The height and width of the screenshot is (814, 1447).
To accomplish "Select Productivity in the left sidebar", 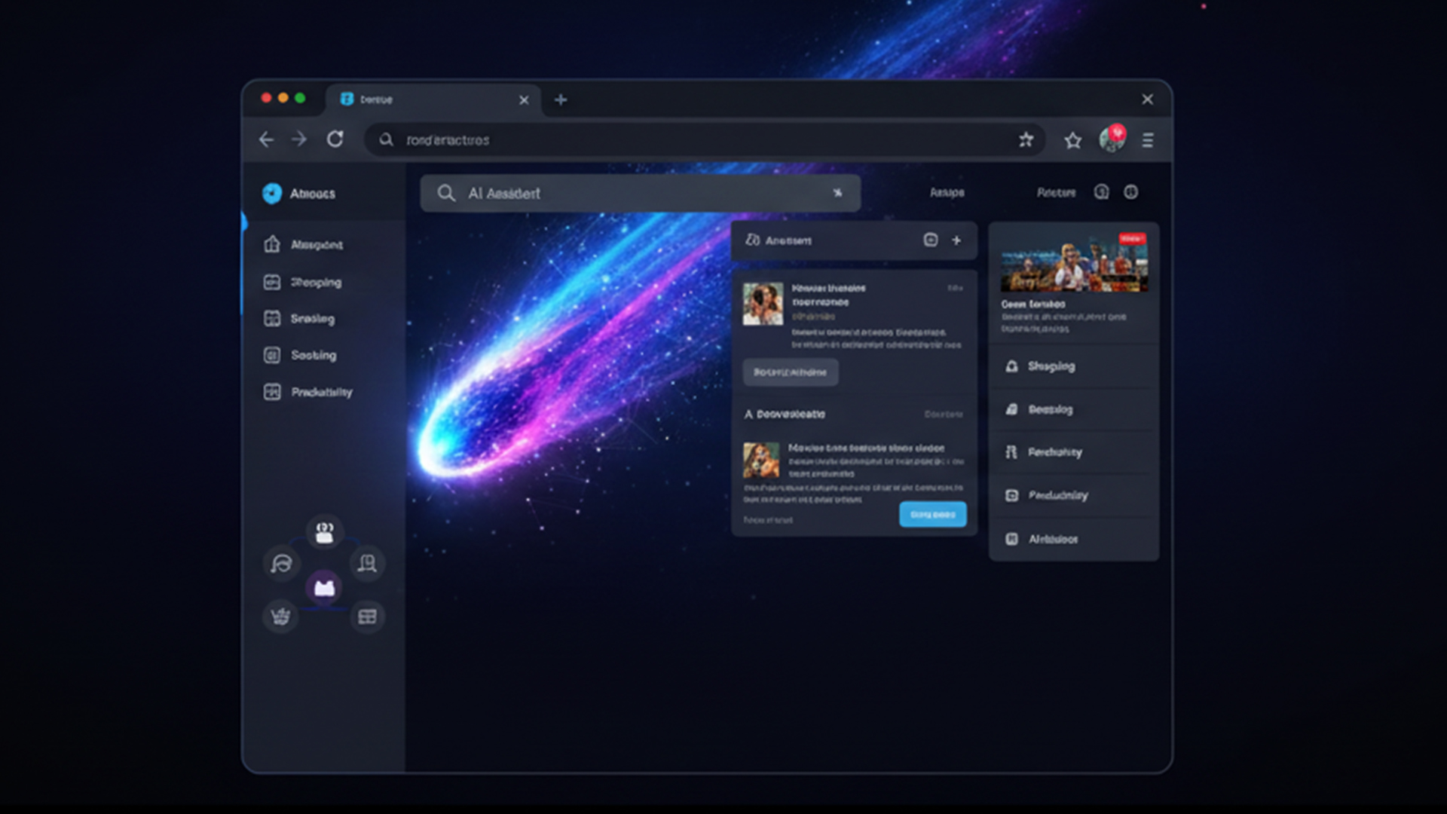I will 321,392.
